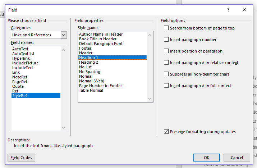
Task: Close the Field dialog
Action: 244,10
